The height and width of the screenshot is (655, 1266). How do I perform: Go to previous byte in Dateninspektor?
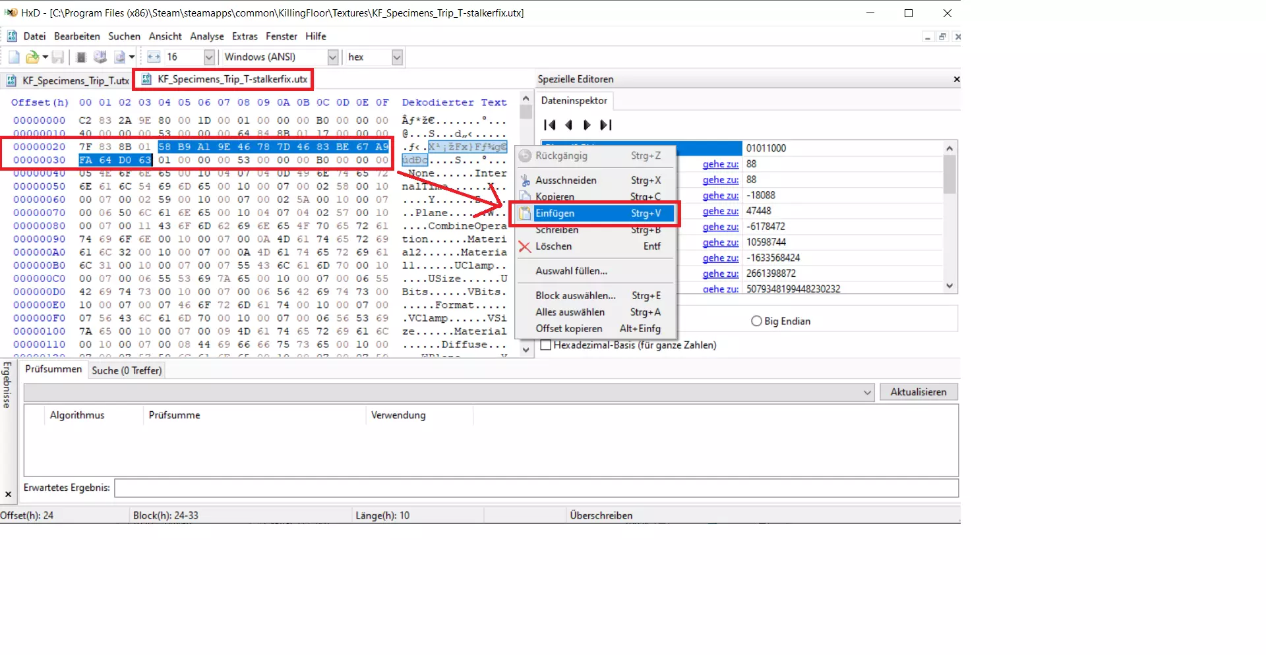coord(568,125)
